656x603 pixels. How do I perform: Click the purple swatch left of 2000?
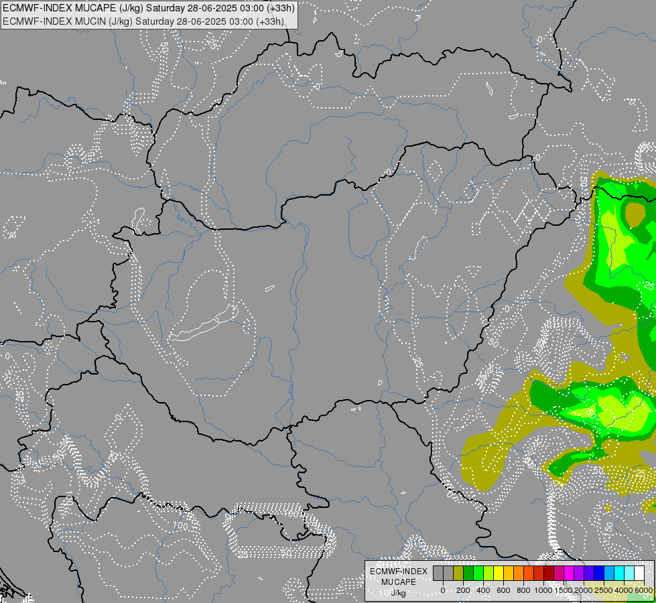click(580, 574)
